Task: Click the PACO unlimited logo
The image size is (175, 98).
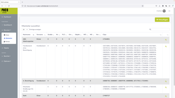Action: (5, 11)
